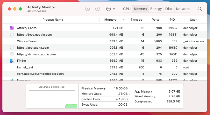The width and height of the screenshot is (210, 115).
Task: Click the App Memory 8.07 GB entry
Action: [157, 91]
